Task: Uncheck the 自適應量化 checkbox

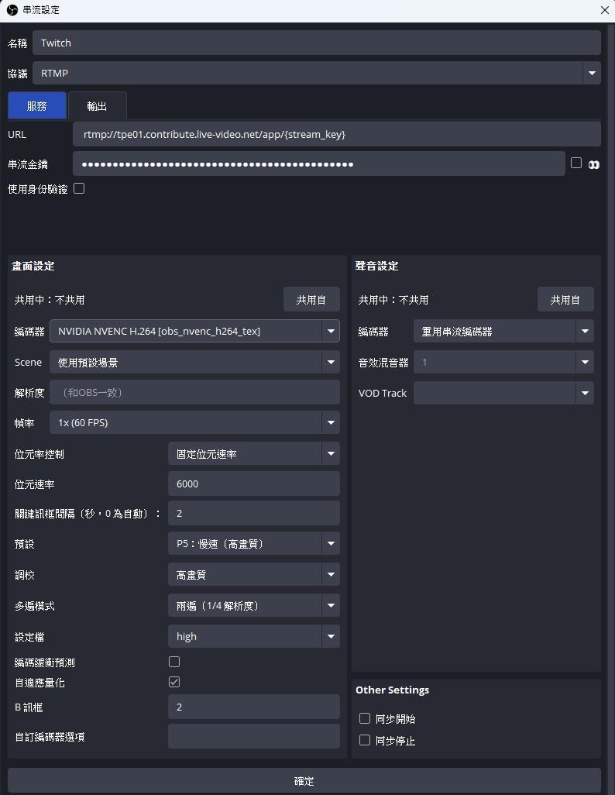Action: tap(174, 682)
